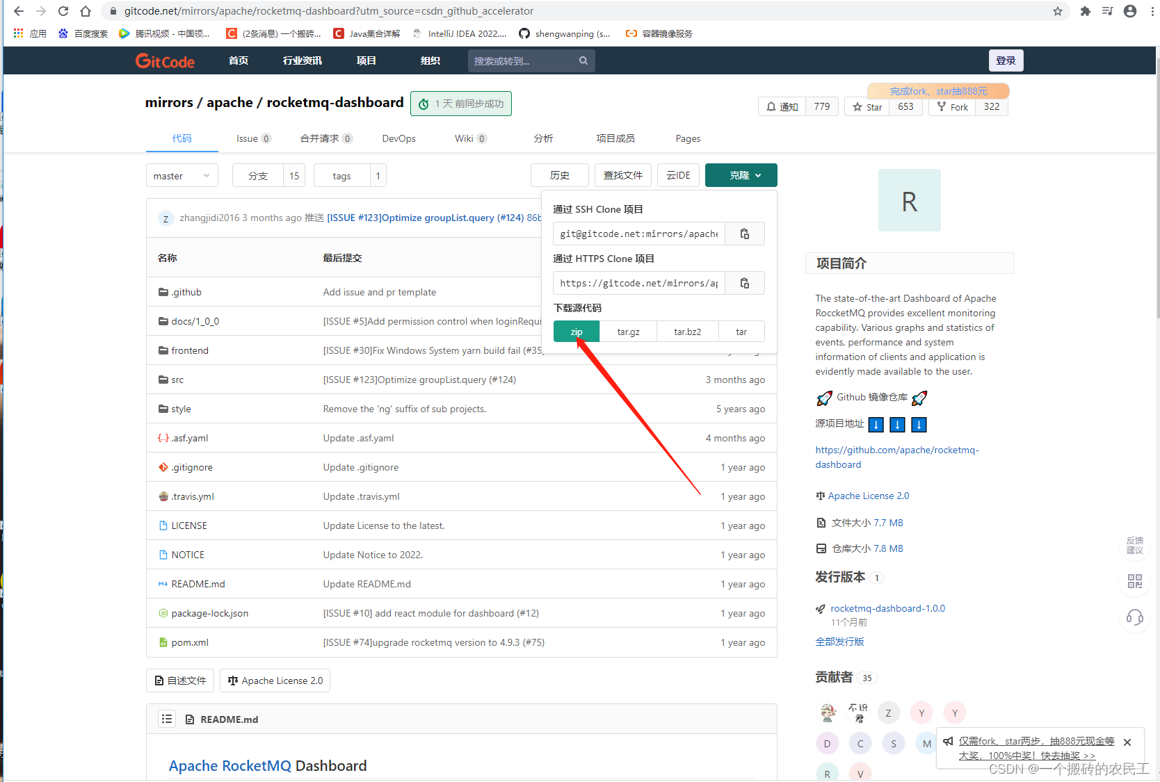View the tags list
The width and height of the screenshot is (1160, 782).
coord(341,176)
